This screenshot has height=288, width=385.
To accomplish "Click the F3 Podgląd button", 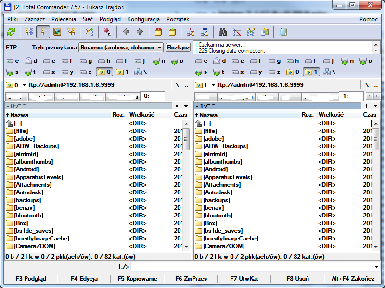I will click(31, 279).
